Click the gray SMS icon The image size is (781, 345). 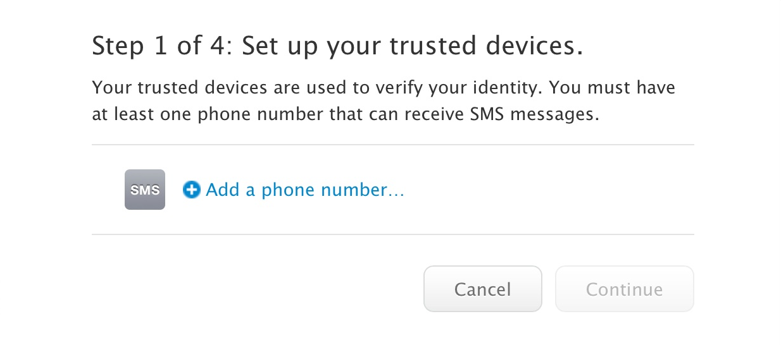tap(145, 190)
